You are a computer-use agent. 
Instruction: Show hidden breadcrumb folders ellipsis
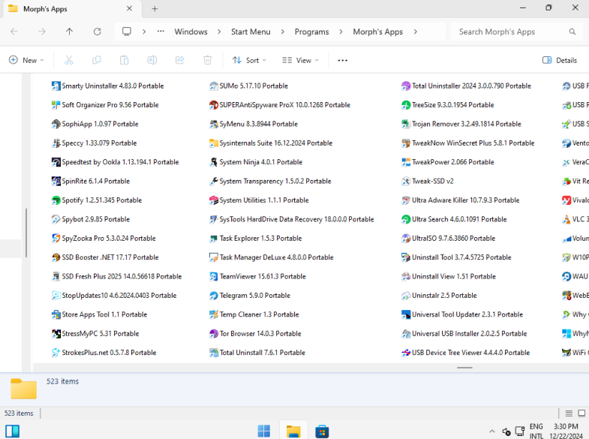coord(161,32)
